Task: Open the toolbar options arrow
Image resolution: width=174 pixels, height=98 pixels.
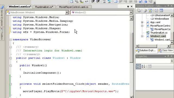Action: tap(155, 2)
